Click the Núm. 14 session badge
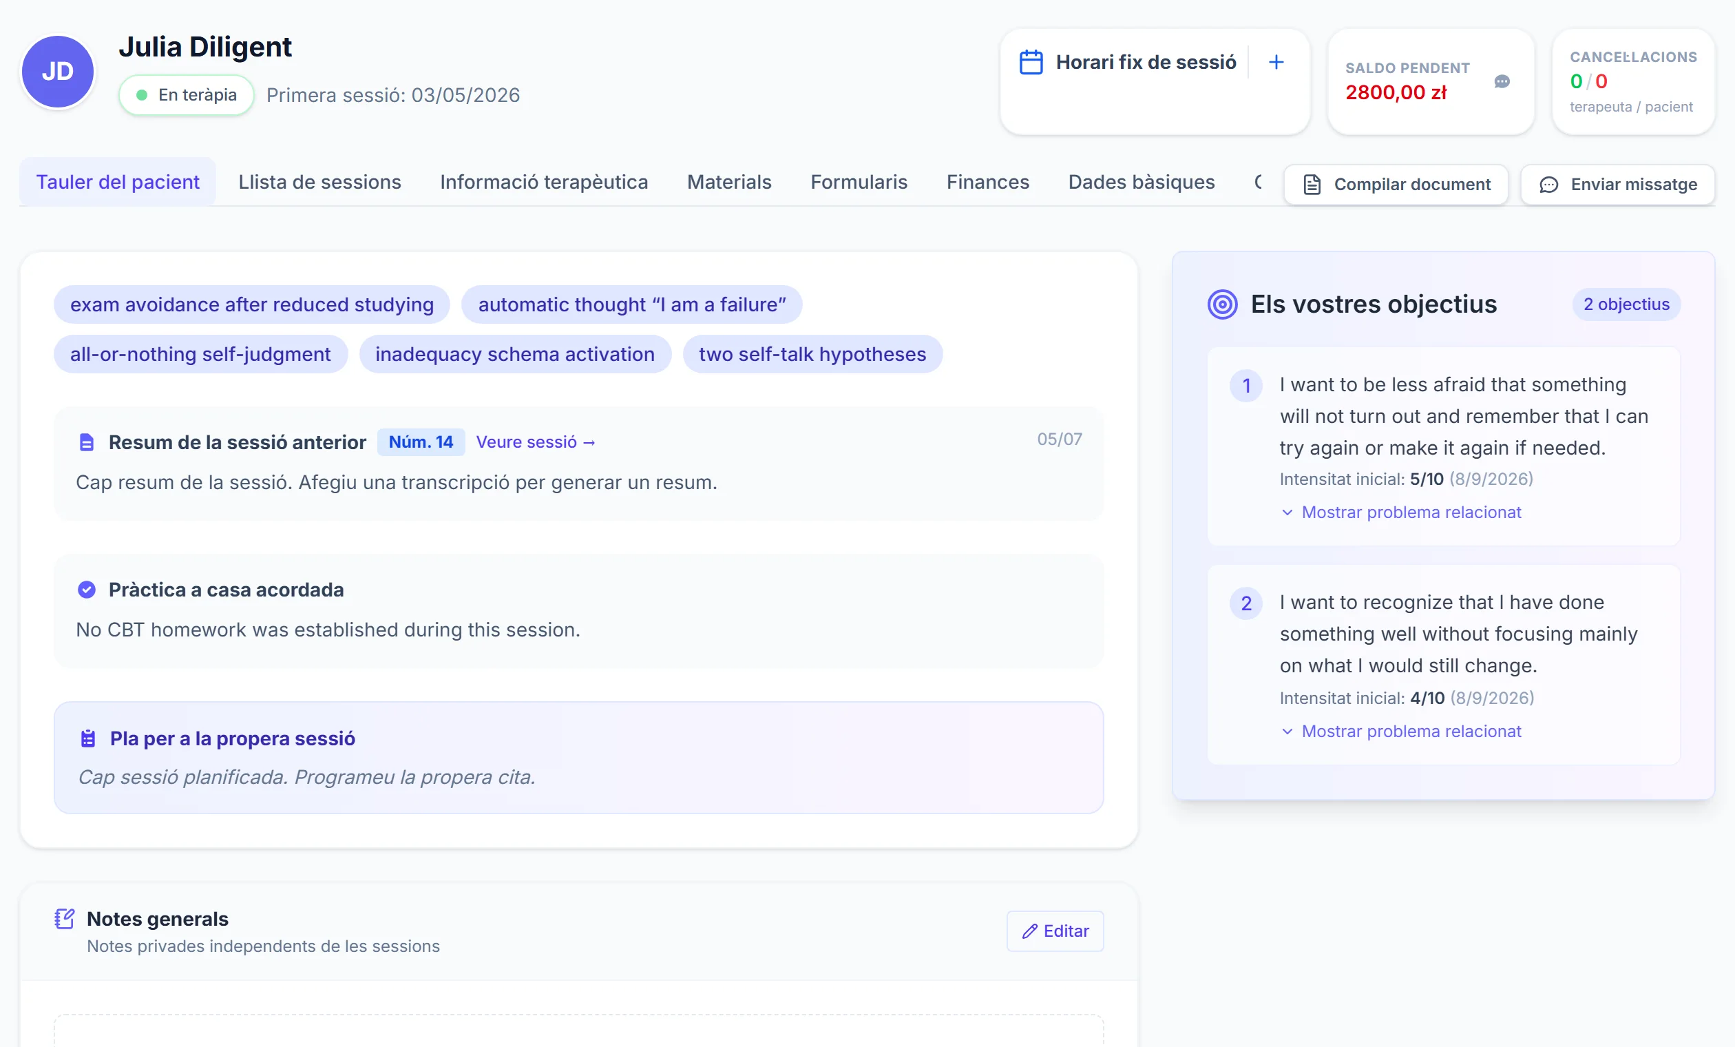This screenshot has width=1735, height=1047. coord(421,442)
